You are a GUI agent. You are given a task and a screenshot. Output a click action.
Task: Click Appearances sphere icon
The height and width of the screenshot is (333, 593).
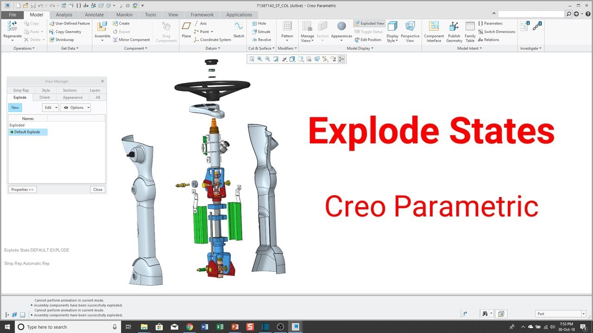(341, 26)
